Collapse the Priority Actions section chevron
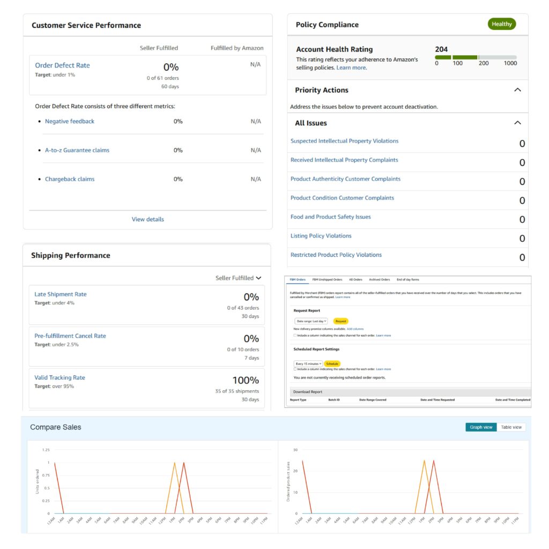 pyautogui.click(x=517, y=90)
